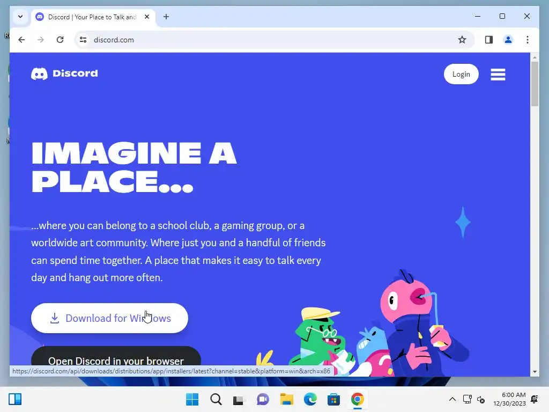Click the Discord logo in the page header
Image resolution: width=549 pixels, height=412 pixels.
click(x=64, y=73)
